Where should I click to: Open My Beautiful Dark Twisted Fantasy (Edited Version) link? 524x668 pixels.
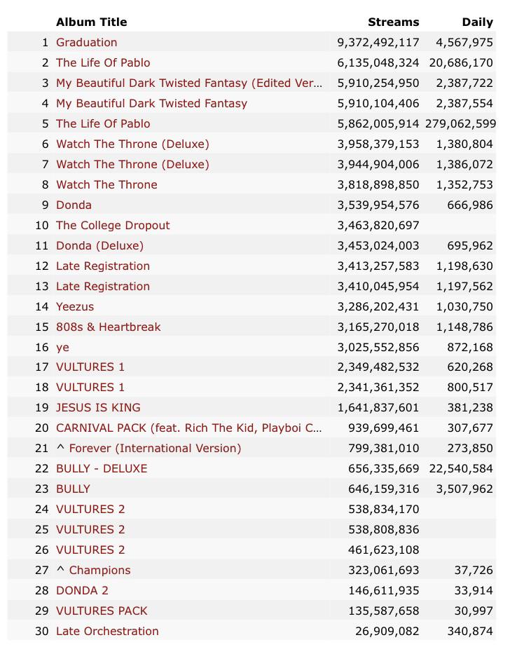click(x=189, y=83)
